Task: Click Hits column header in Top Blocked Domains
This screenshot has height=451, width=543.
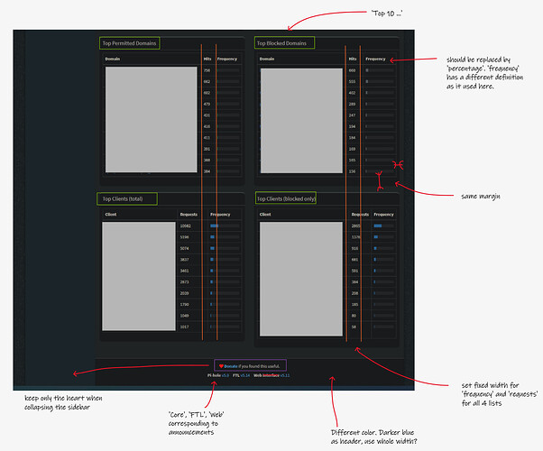Action: (x=353, y=59)
